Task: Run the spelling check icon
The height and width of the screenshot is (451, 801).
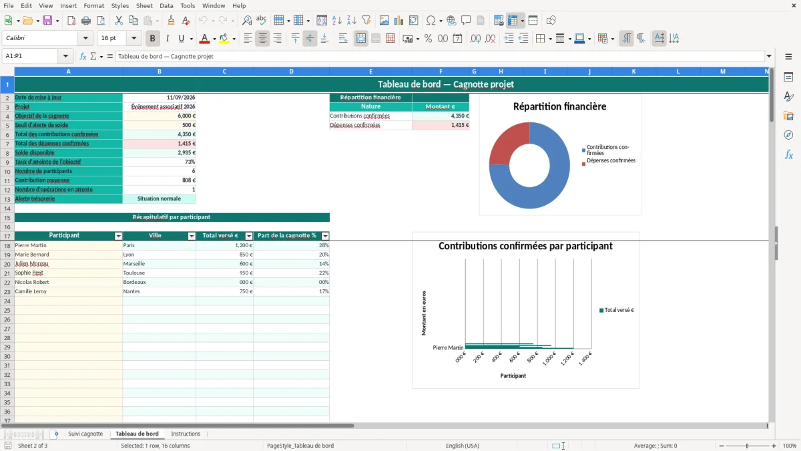Action: tap(262, 21)
